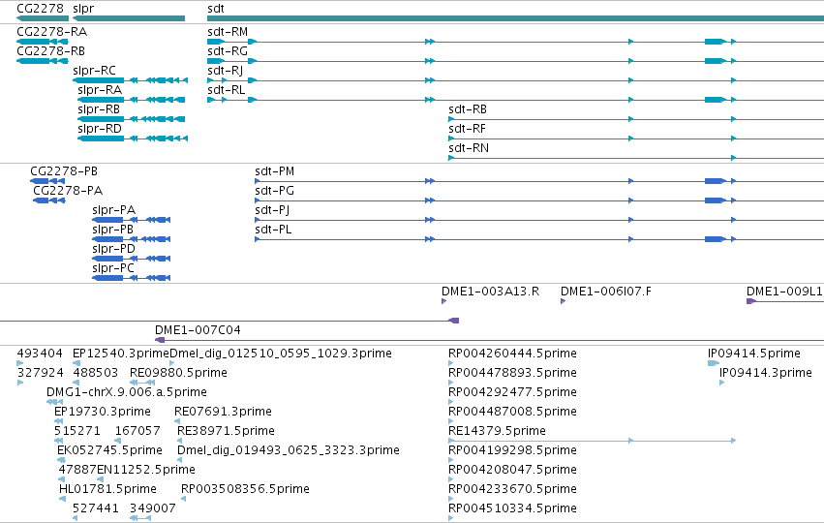824x523 pixels.
Task: Select the sdt-RB transcript label
Action: pyautogui.click(x=467, y=109)
